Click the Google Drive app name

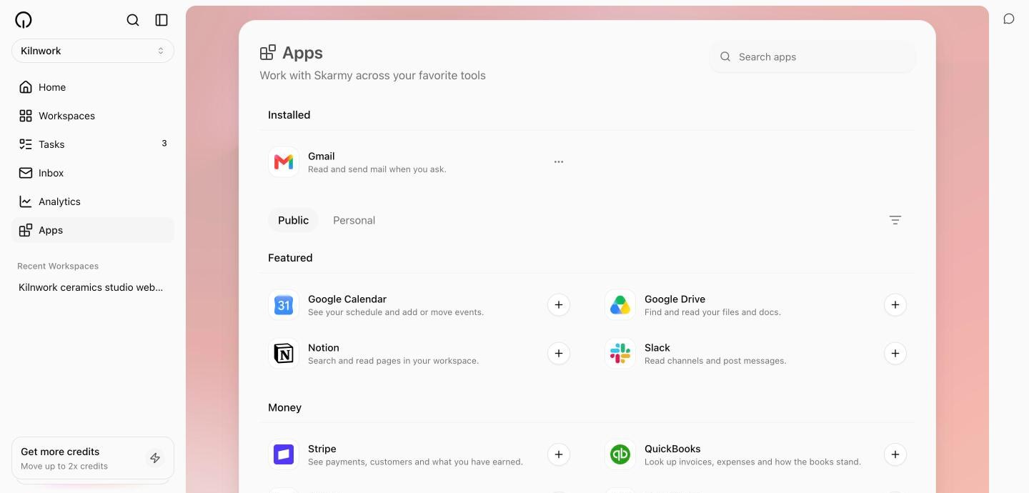coord(675,299)
